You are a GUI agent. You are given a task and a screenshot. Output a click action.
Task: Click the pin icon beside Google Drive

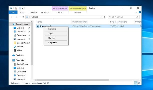[x=29, y=43]
